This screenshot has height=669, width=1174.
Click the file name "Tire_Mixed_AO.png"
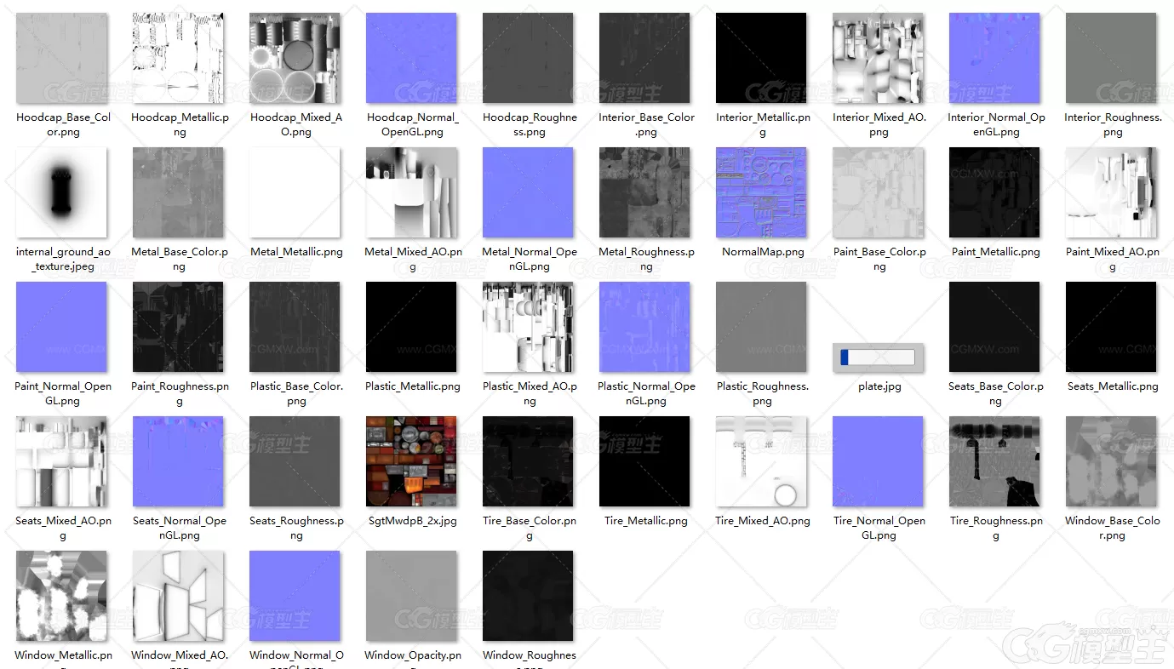[x=763, y=521]
